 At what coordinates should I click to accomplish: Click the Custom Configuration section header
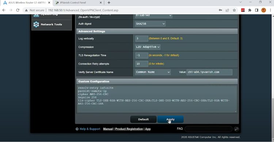point(157,81)
